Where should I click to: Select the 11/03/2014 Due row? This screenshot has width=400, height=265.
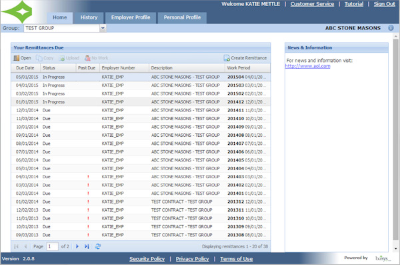[x=141, y=119]
